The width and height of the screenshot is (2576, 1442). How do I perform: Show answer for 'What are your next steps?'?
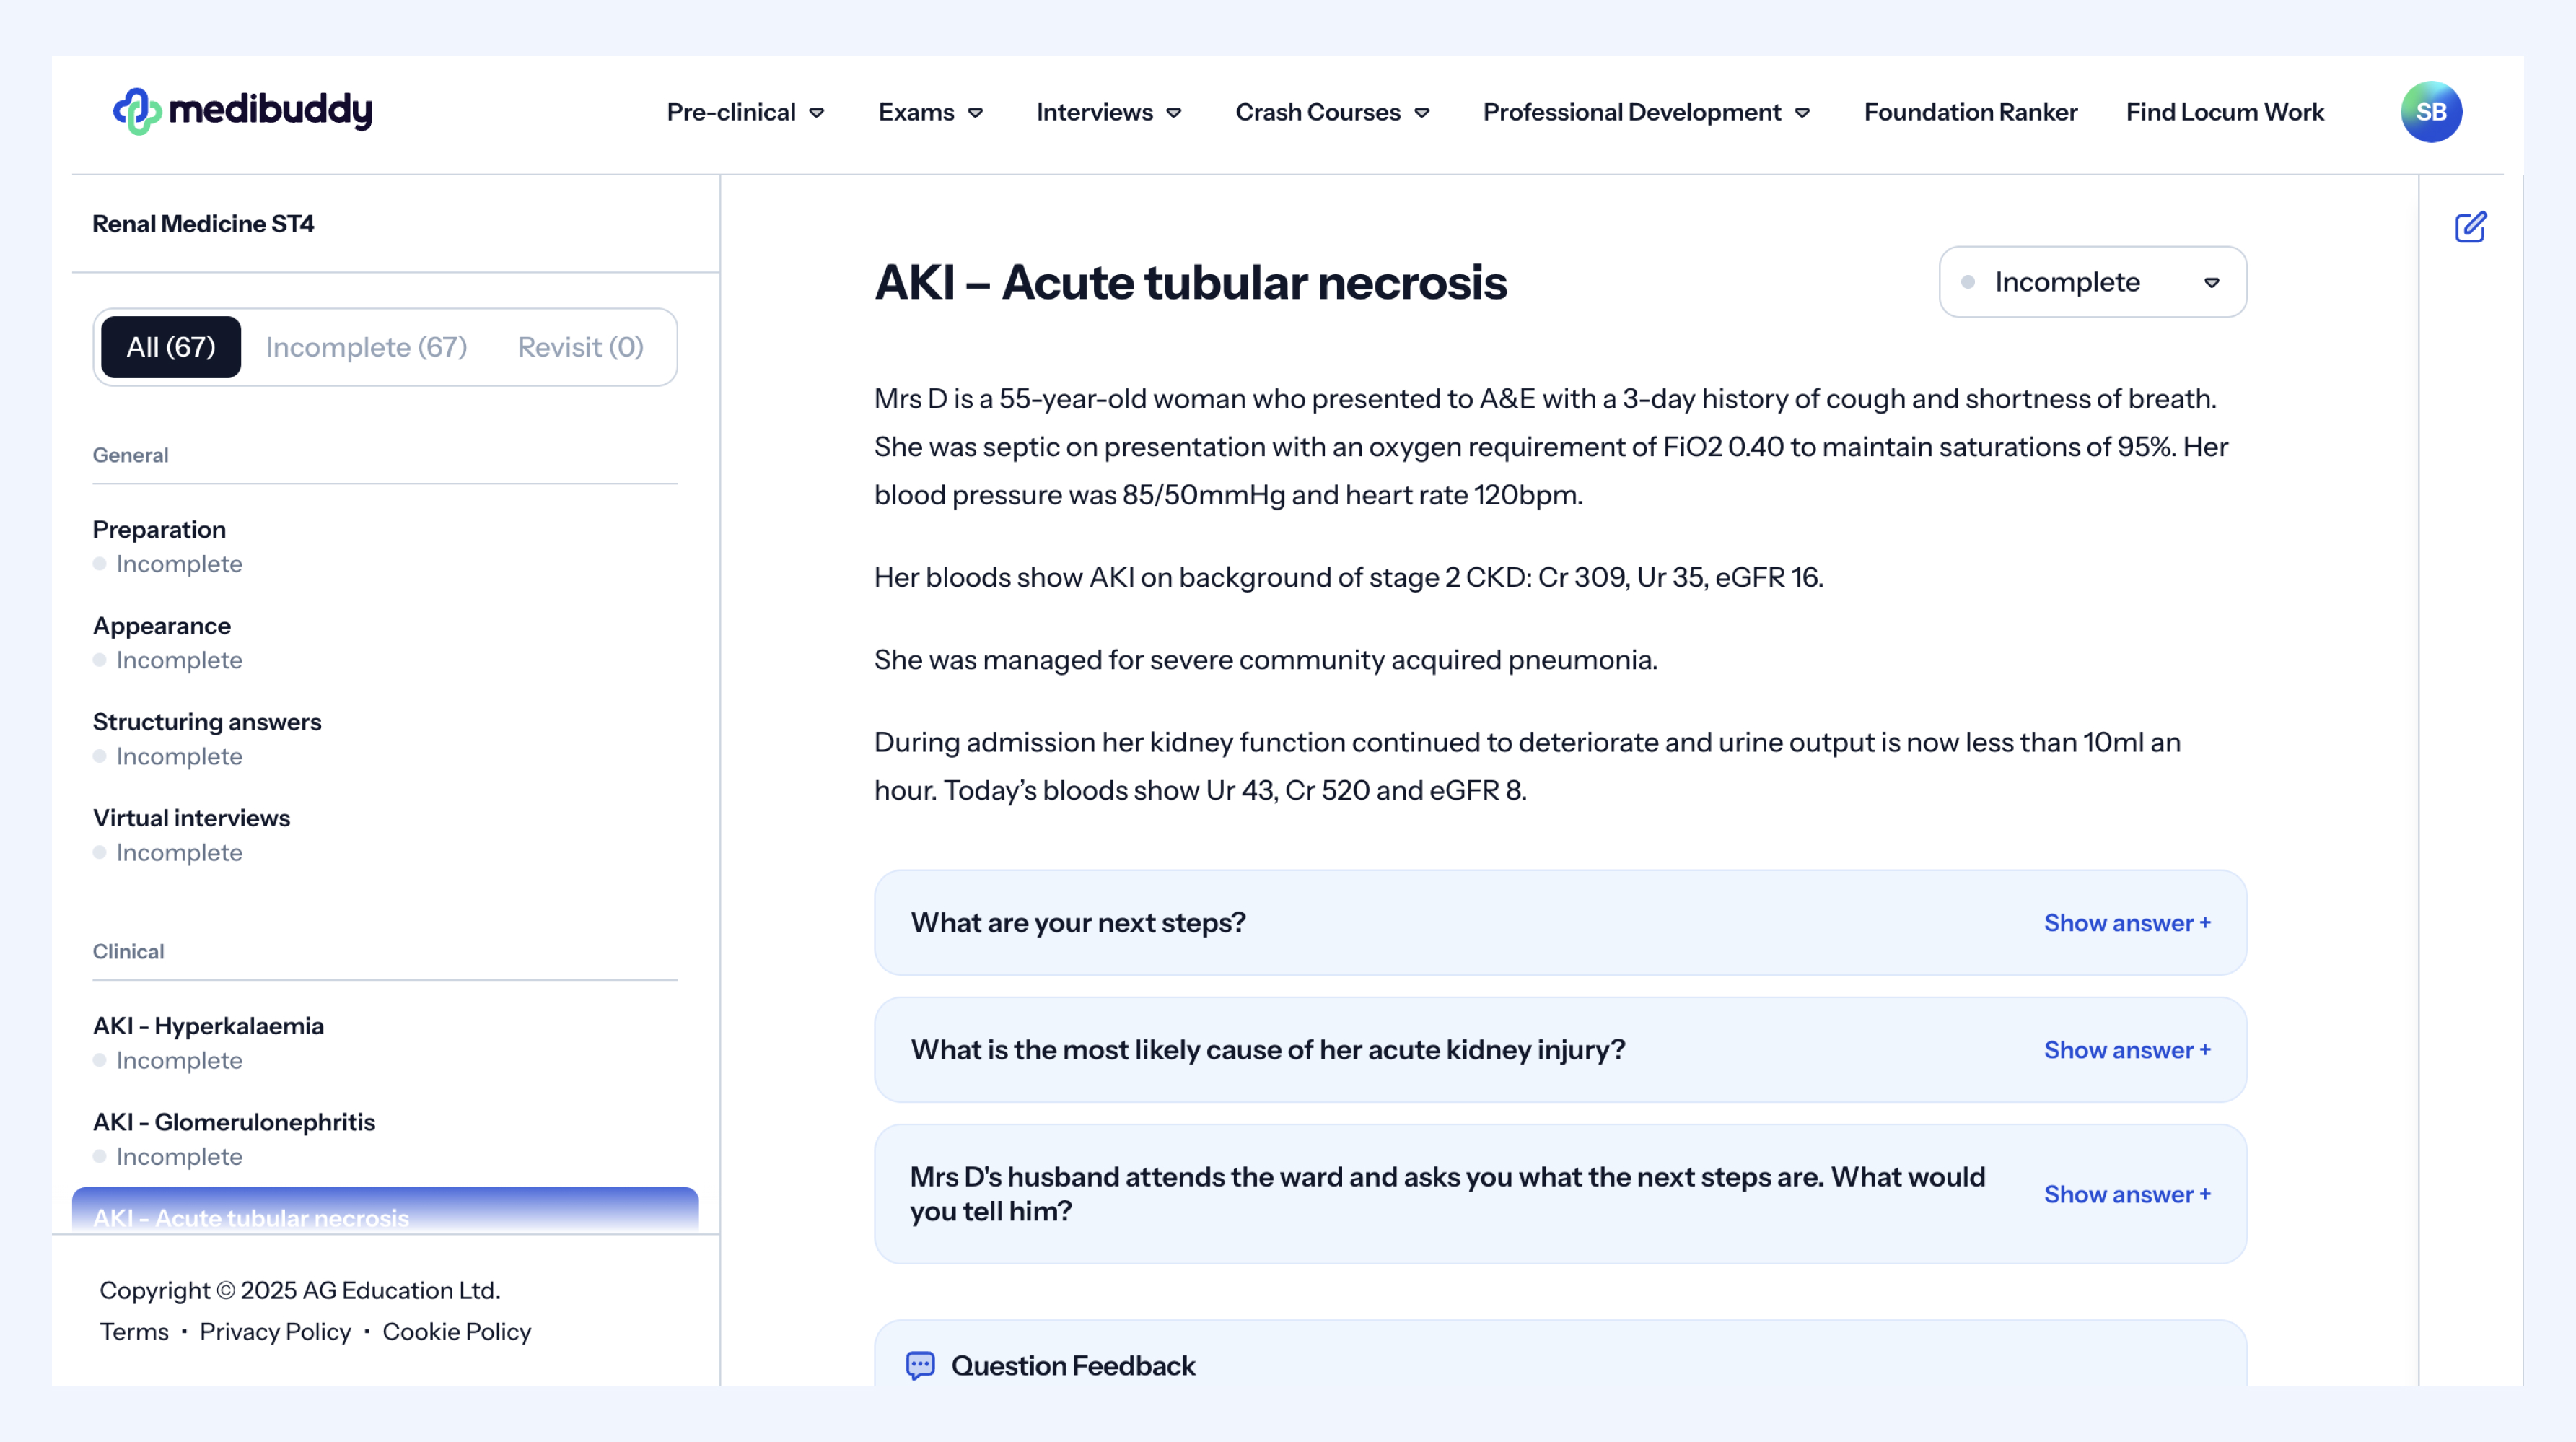[x=2126, y=922]
